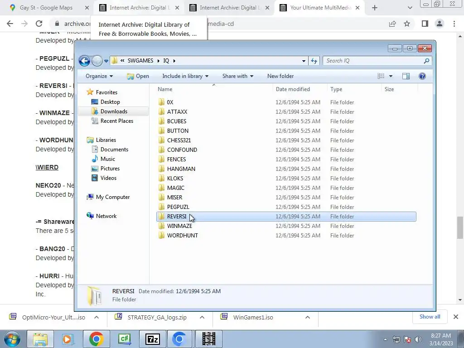The image size is (464, 348).
Task: Click the refresh button beside address bar
Action: pos(314,61)
